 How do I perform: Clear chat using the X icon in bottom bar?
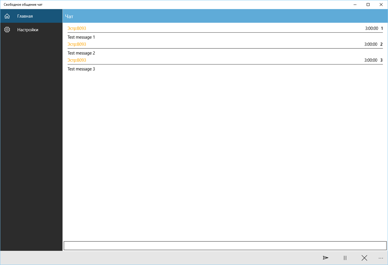[364, 258]
